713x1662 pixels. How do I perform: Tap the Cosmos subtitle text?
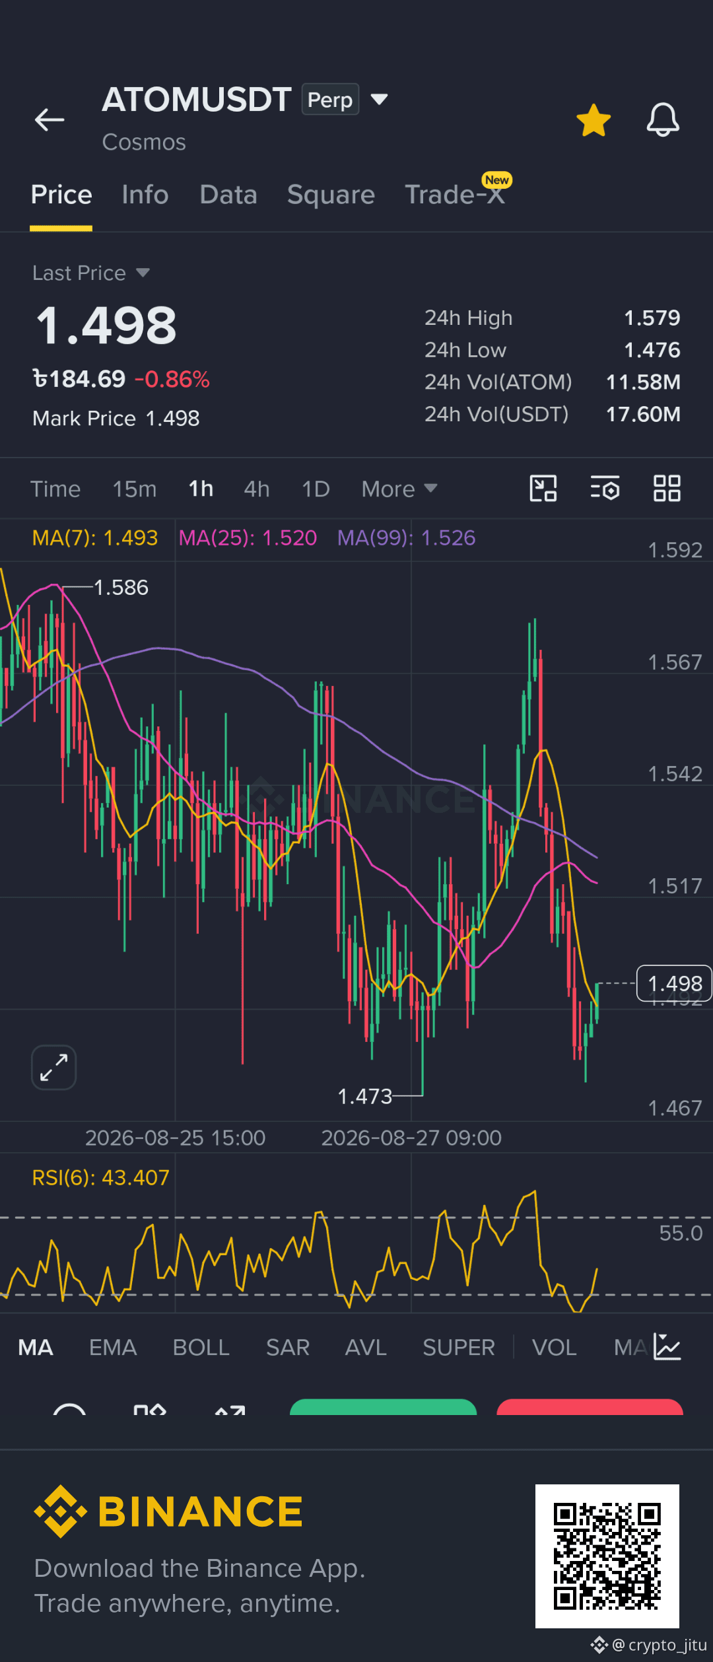click(144, 142)
